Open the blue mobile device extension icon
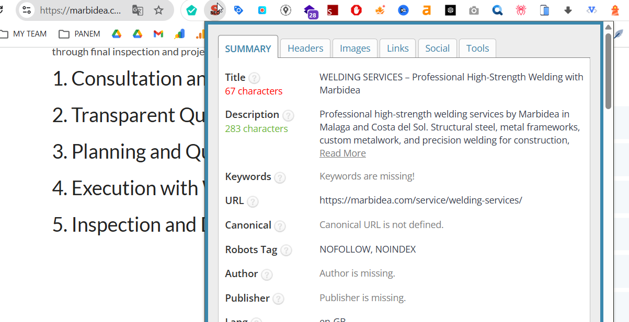Viewport: 629px width, 322px height. [544, 10]
